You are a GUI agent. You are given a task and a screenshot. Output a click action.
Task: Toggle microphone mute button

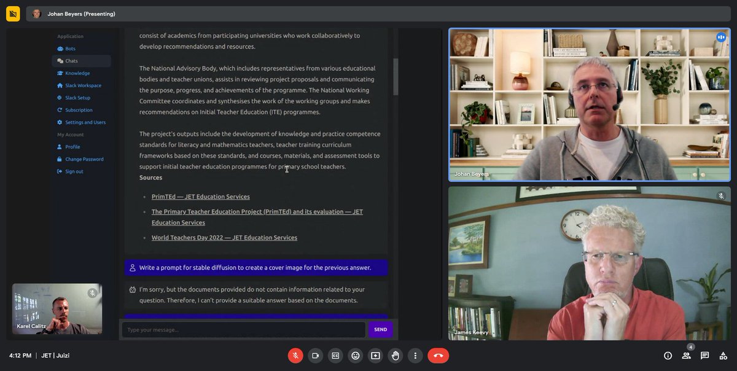click(295, 355)
